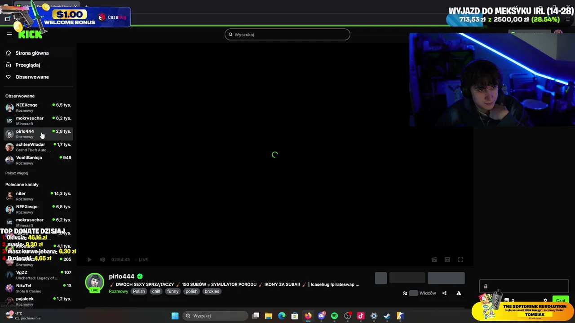
Task: Click the NikaTel avatar in sidebar
Action: tap(9, 288)
